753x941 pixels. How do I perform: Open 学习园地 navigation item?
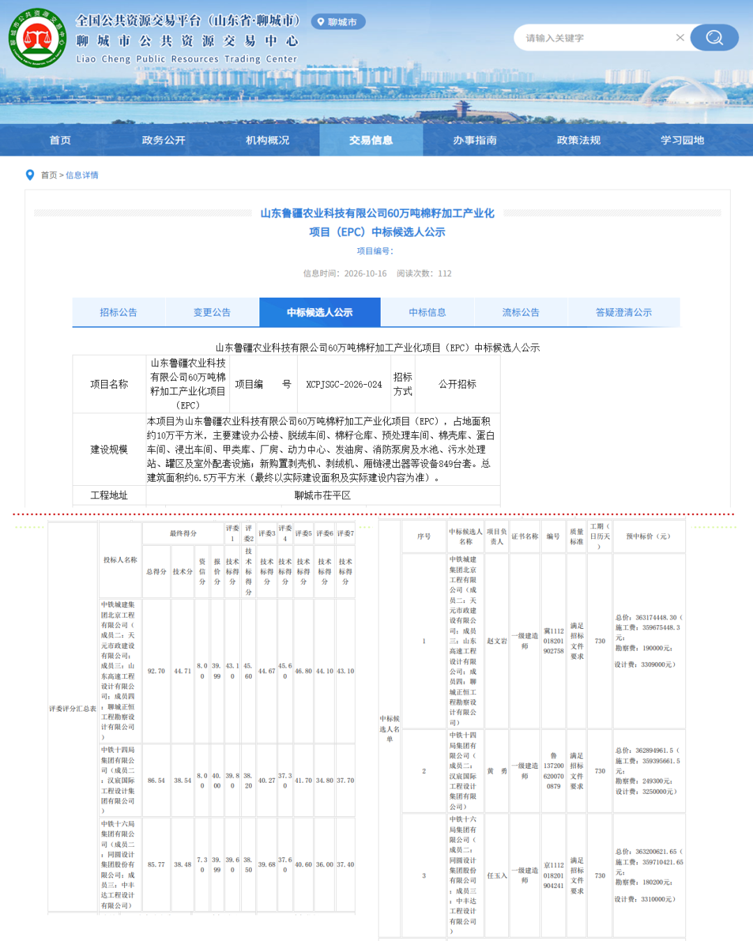(x=683, y=140)
